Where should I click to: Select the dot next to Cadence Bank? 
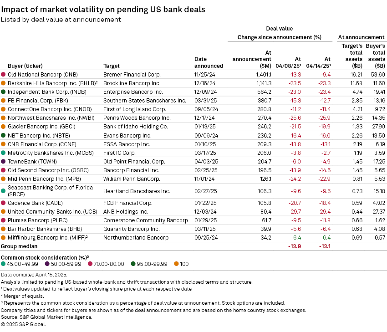4,203
